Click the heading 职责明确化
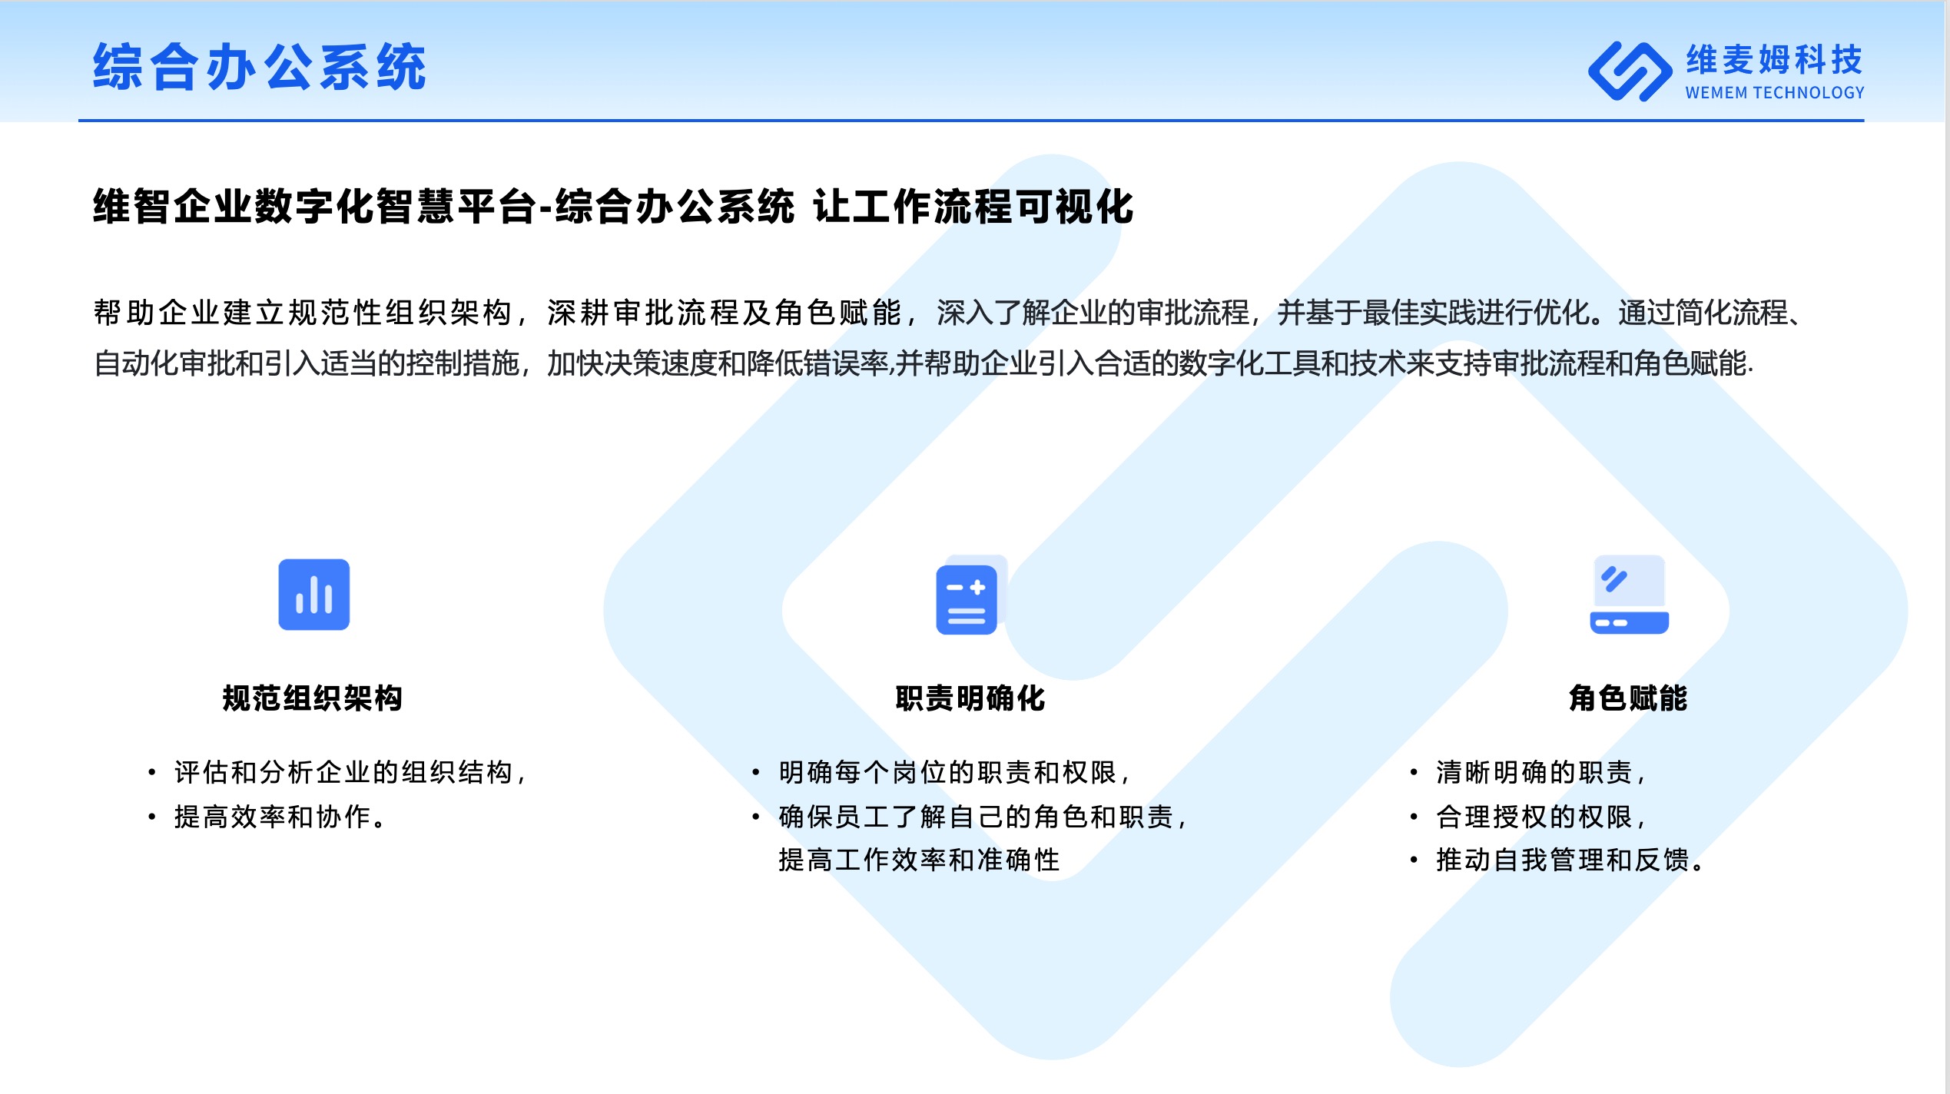Viewport: 1950px width, 1094px height. point(970,698)
